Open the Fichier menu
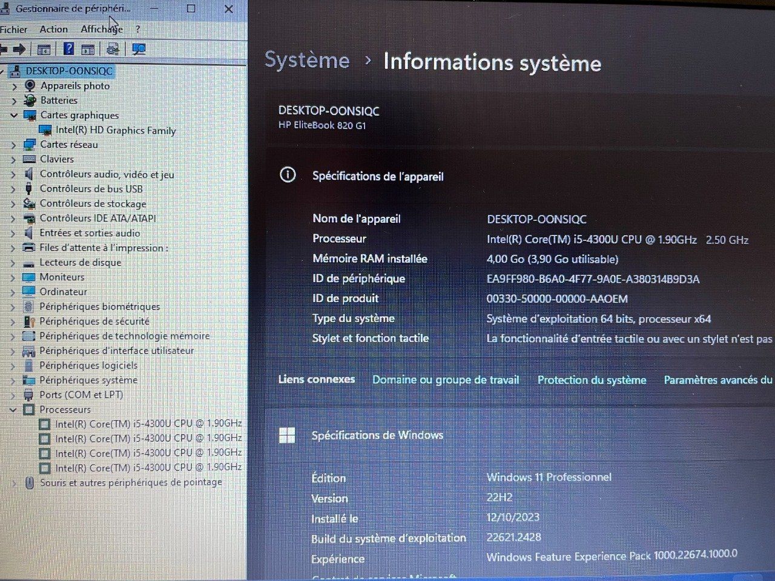 coord(13,29)
